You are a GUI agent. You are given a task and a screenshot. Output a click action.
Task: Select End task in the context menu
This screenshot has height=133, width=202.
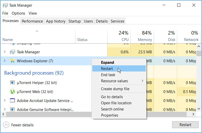[x=108, y=75]
